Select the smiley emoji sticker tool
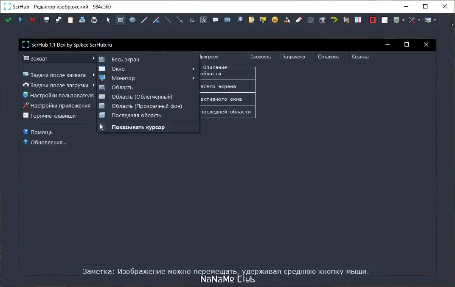Viewport: 455px width, 287px height. (x=275, y=20)
